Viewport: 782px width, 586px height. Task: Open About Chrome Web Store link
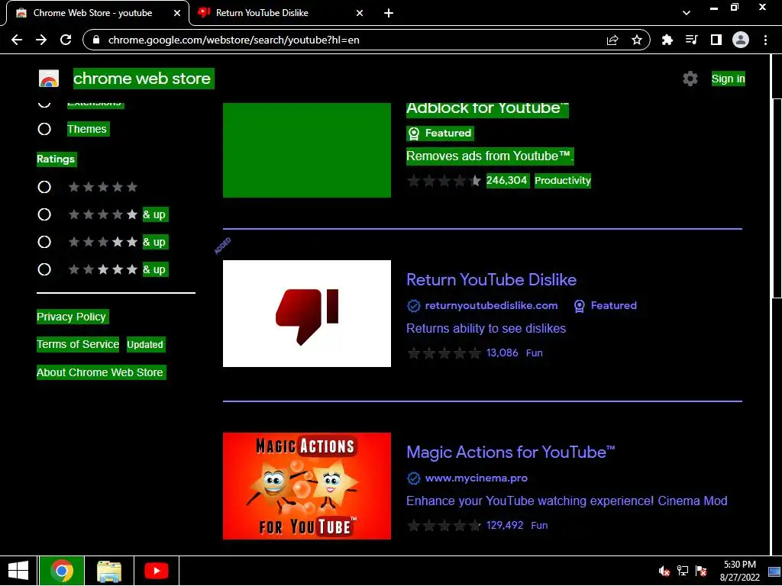click(100, 372)
